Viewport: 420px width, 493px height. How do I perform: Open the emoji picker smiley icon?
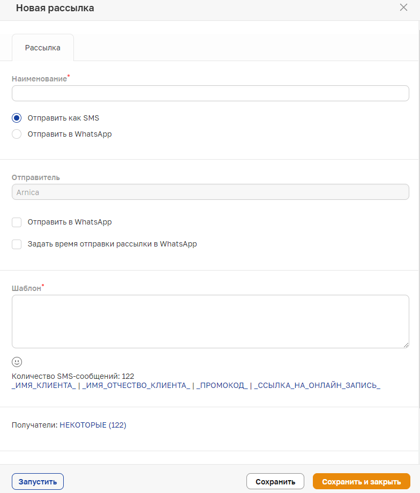pos(17,362)
